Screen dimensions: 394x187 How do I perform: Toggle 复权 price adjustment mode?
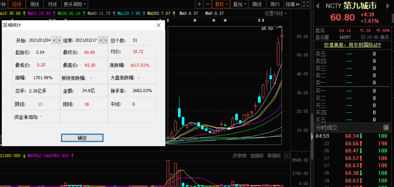tap(219, 4)
